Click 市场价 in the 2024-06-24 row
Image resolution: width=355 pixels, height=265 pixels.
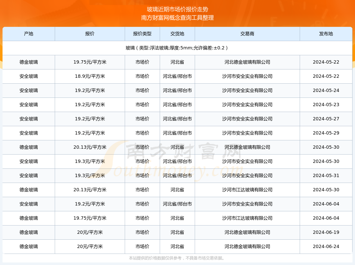(142, 247)
